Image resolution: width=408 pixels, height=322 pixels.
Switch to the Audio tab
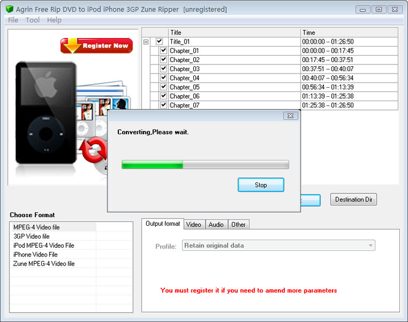(x=216, y=224)
